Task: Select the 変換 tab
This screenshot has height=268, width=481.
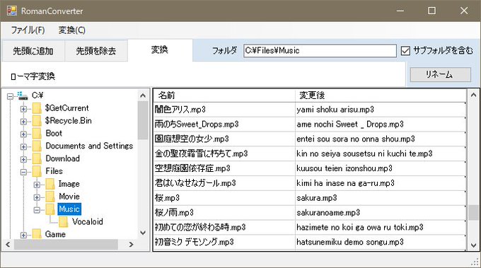Action: click(160, 49)
